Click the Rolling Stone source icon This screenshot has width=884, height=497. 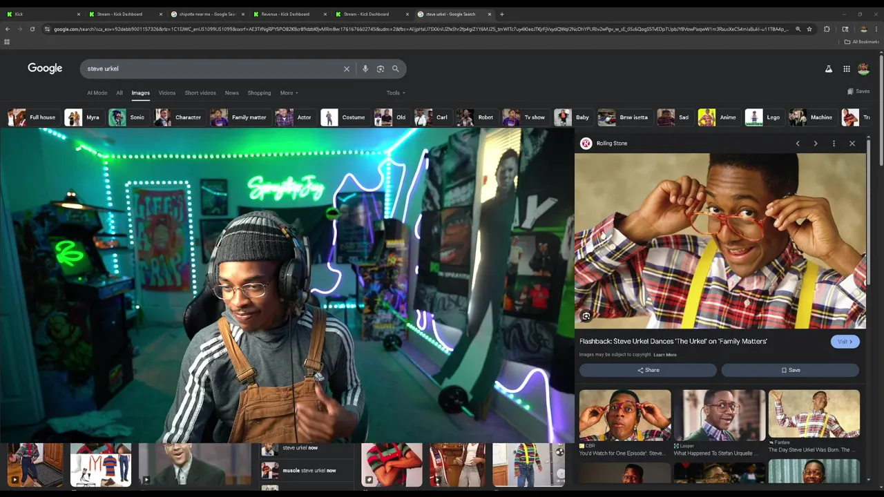[586, 144]
